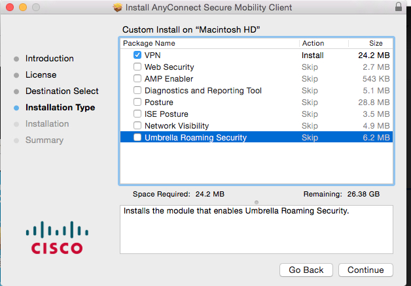Click the dimmed Summary step
The height and width of the screenshot is (286, 411).
(x=45, y=140)
